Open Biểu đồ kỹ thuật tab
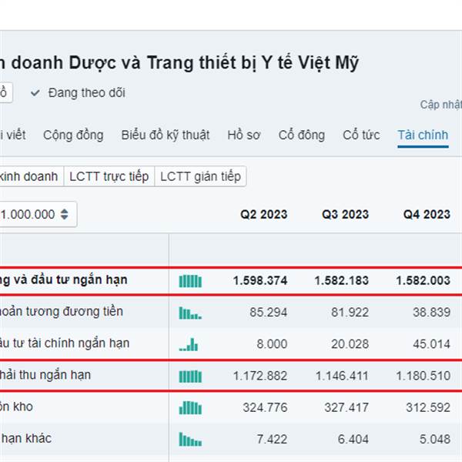Screen dimensions: 462x462 coord(166,136)
